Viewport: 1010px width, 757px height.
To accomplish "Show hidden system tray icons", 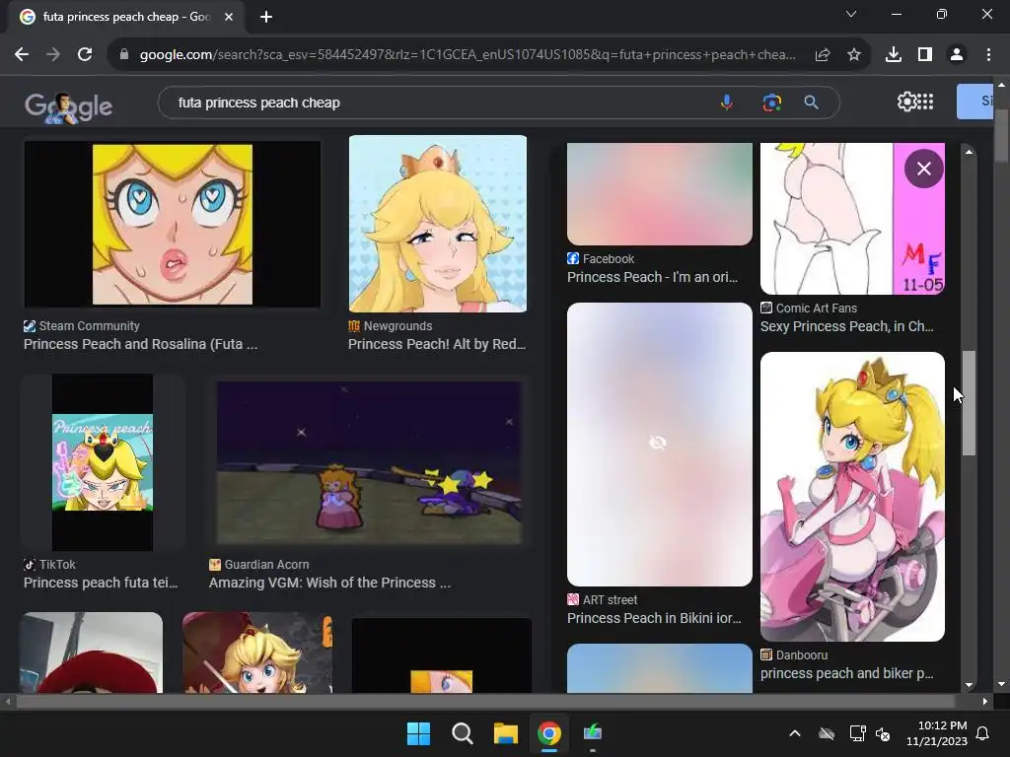I will (795, 733).
